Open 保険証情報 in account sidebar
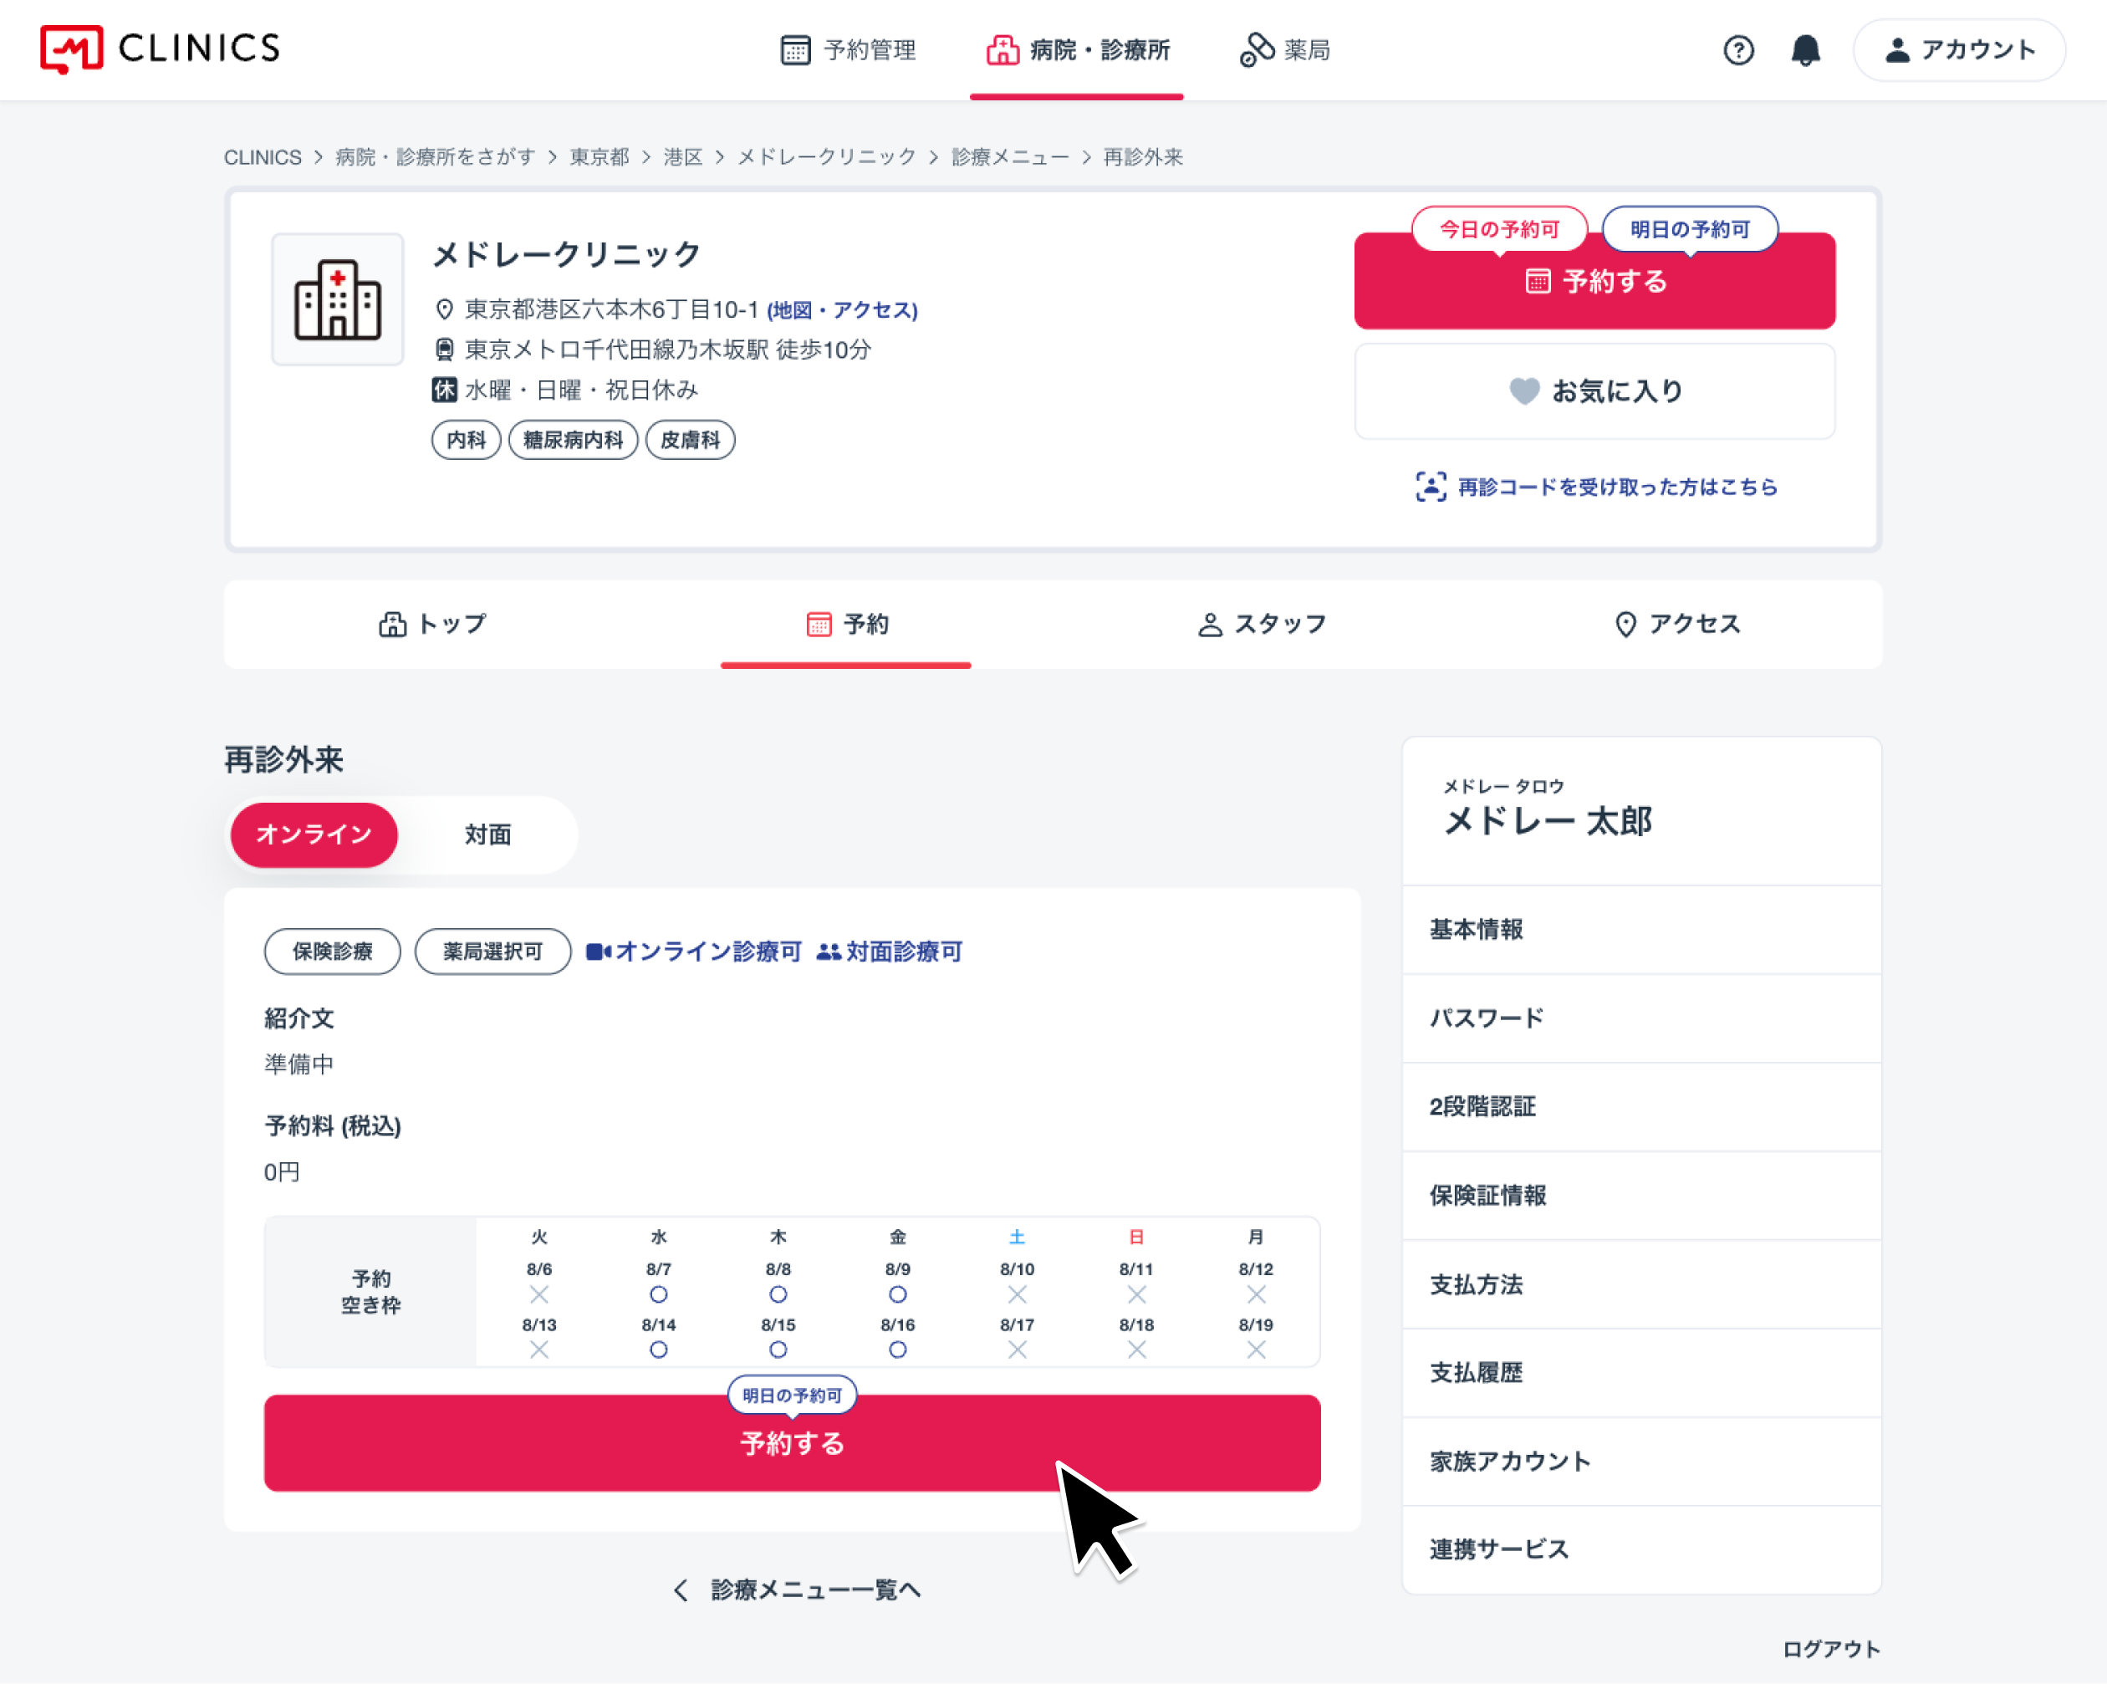 pyautogui.click(x=1640, y=1196)
